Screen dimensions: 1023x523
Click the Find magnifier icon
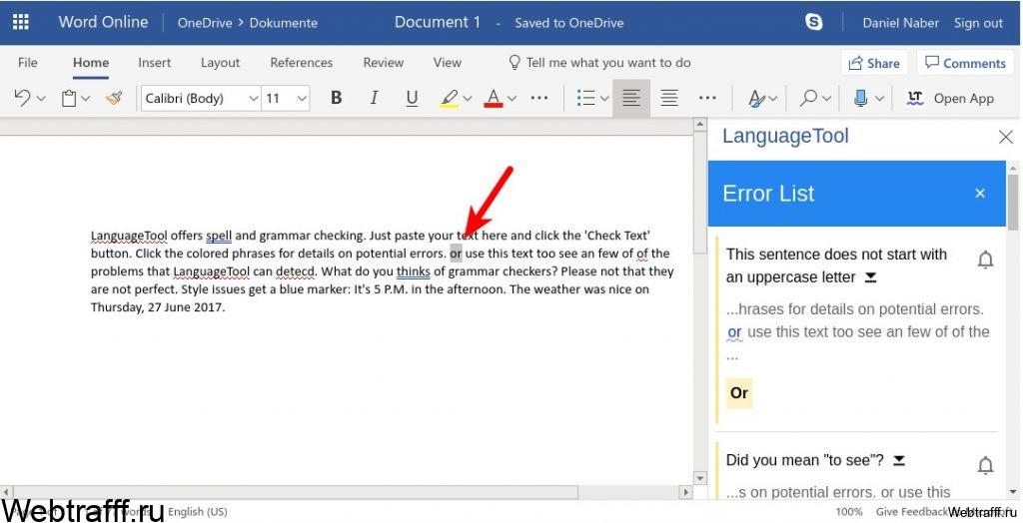[x=809, y=99]
